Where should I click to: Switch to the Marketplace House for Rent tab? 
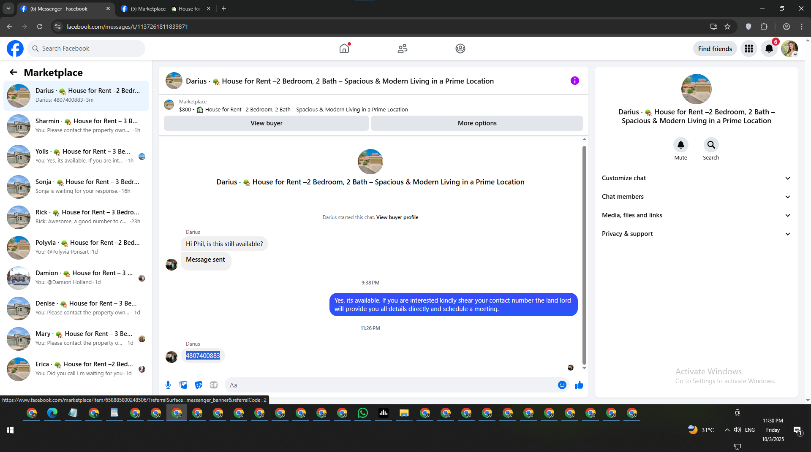click(x=166, y=8)
